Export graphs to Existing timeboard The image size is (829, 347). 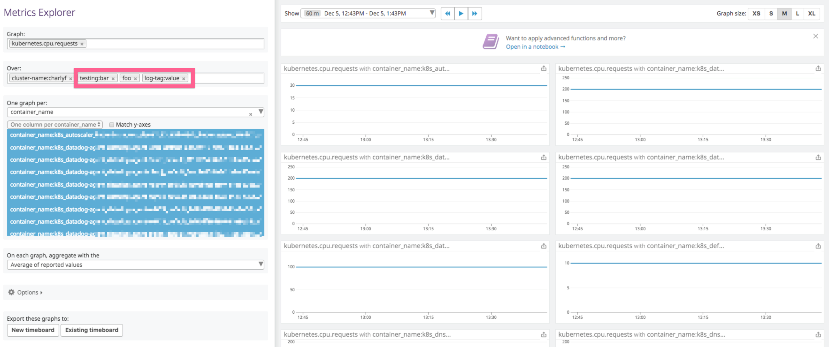pyautogui.click(x=92, y=330)
